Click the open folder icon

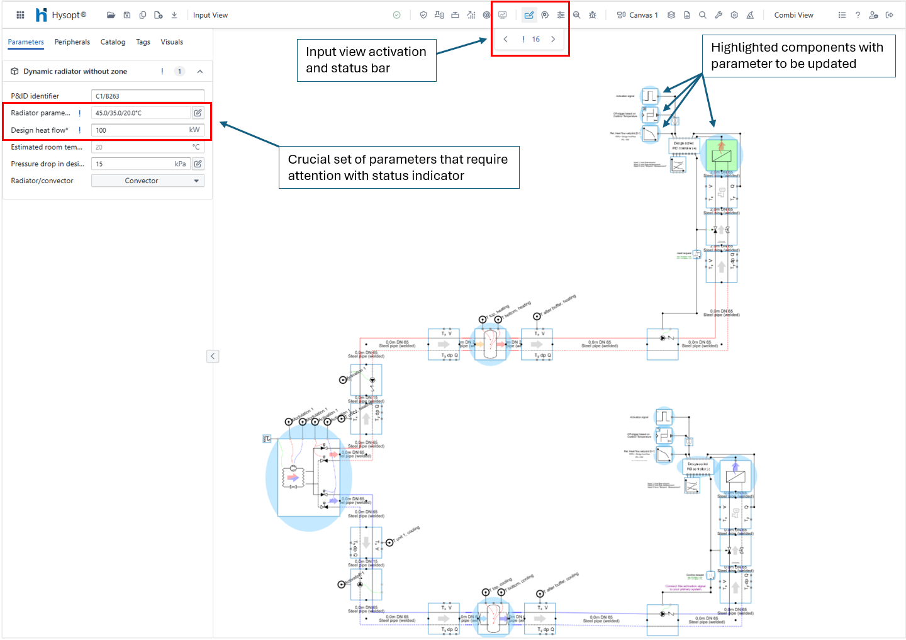click(x=111, y=15)
